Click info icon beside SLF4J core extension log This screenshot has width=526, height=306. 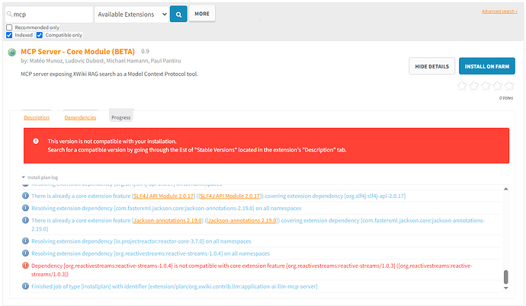[x=25, y=196]
